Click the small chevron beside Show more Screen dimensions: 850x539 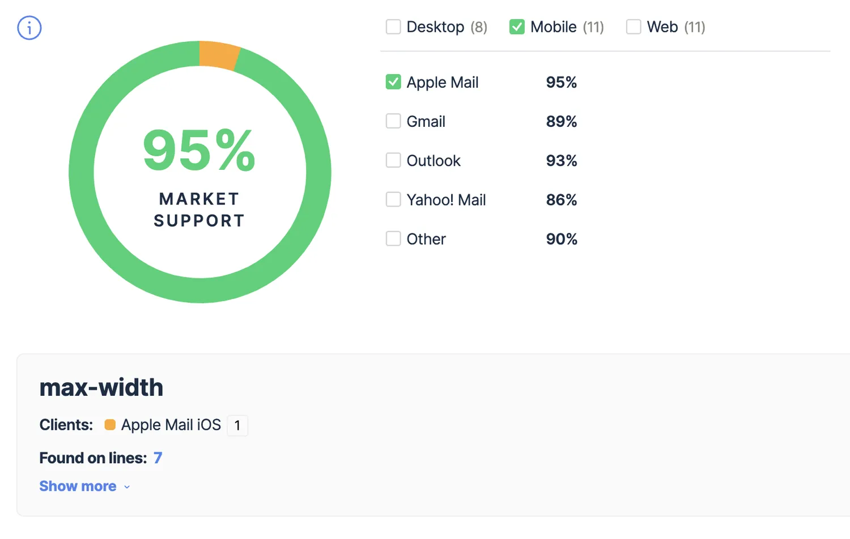(x=127, y=487)
